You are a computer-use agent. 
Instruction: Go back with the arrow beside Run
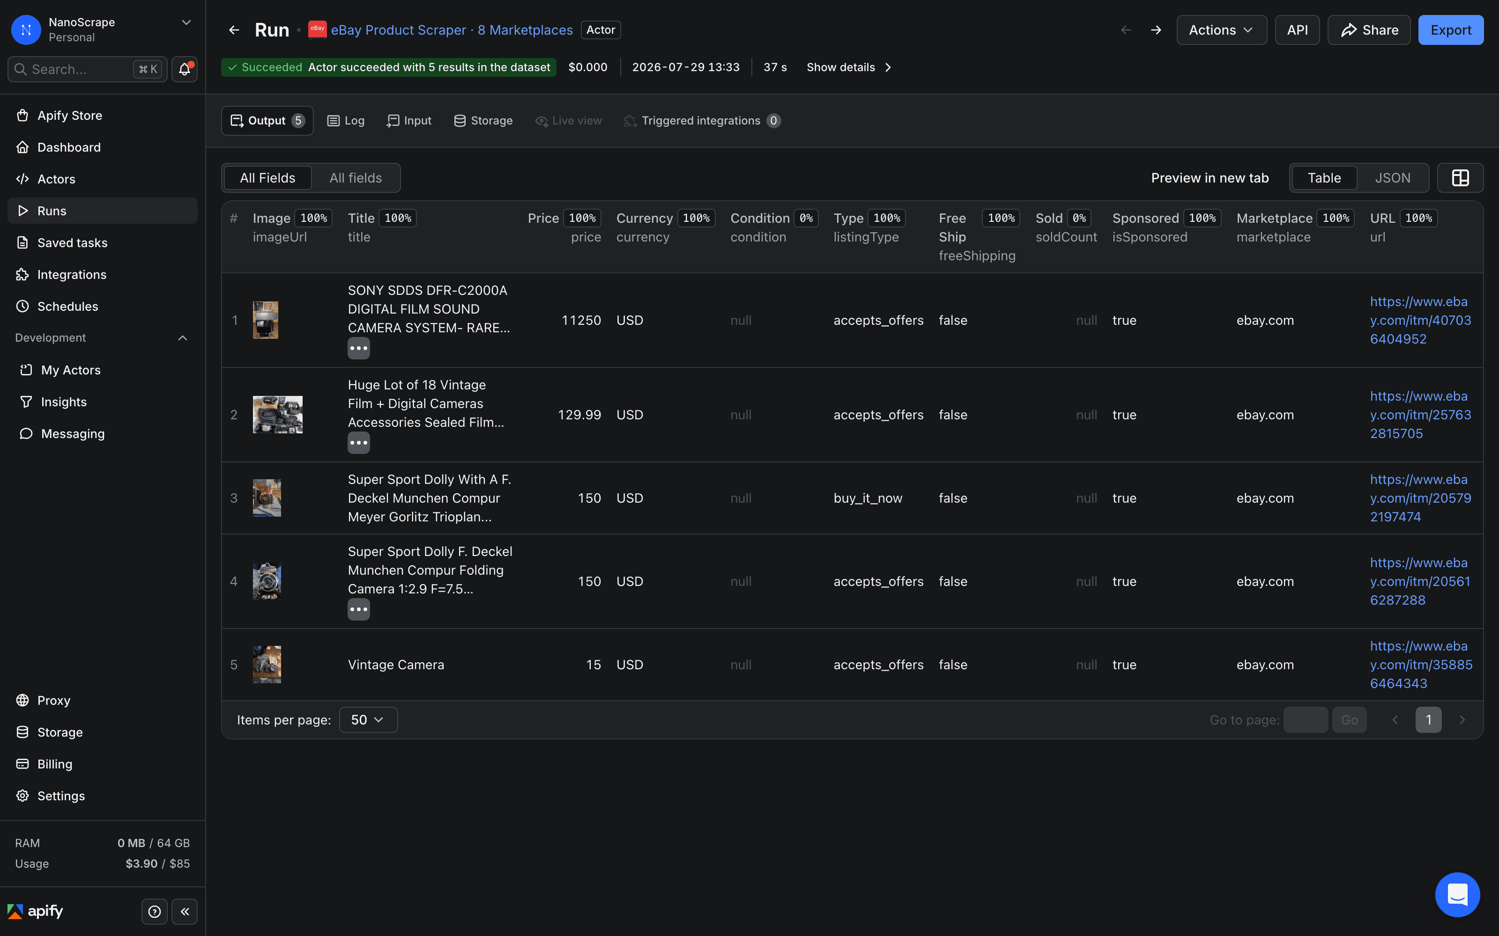(x=234, y=29)
